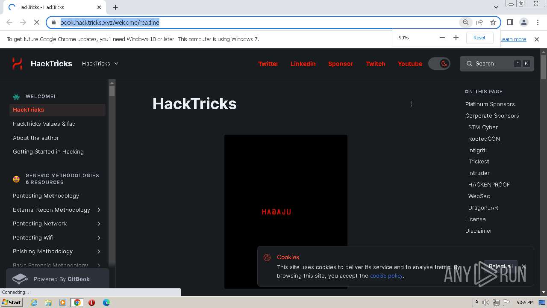Image resolution: width=547 pixels, height=308 pixels.
Task: Jump to Intruder section
Action: (479, 173)
